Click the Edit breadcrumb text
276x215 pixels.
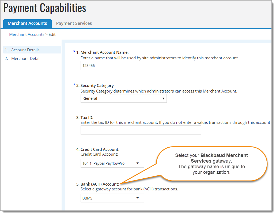52,34
